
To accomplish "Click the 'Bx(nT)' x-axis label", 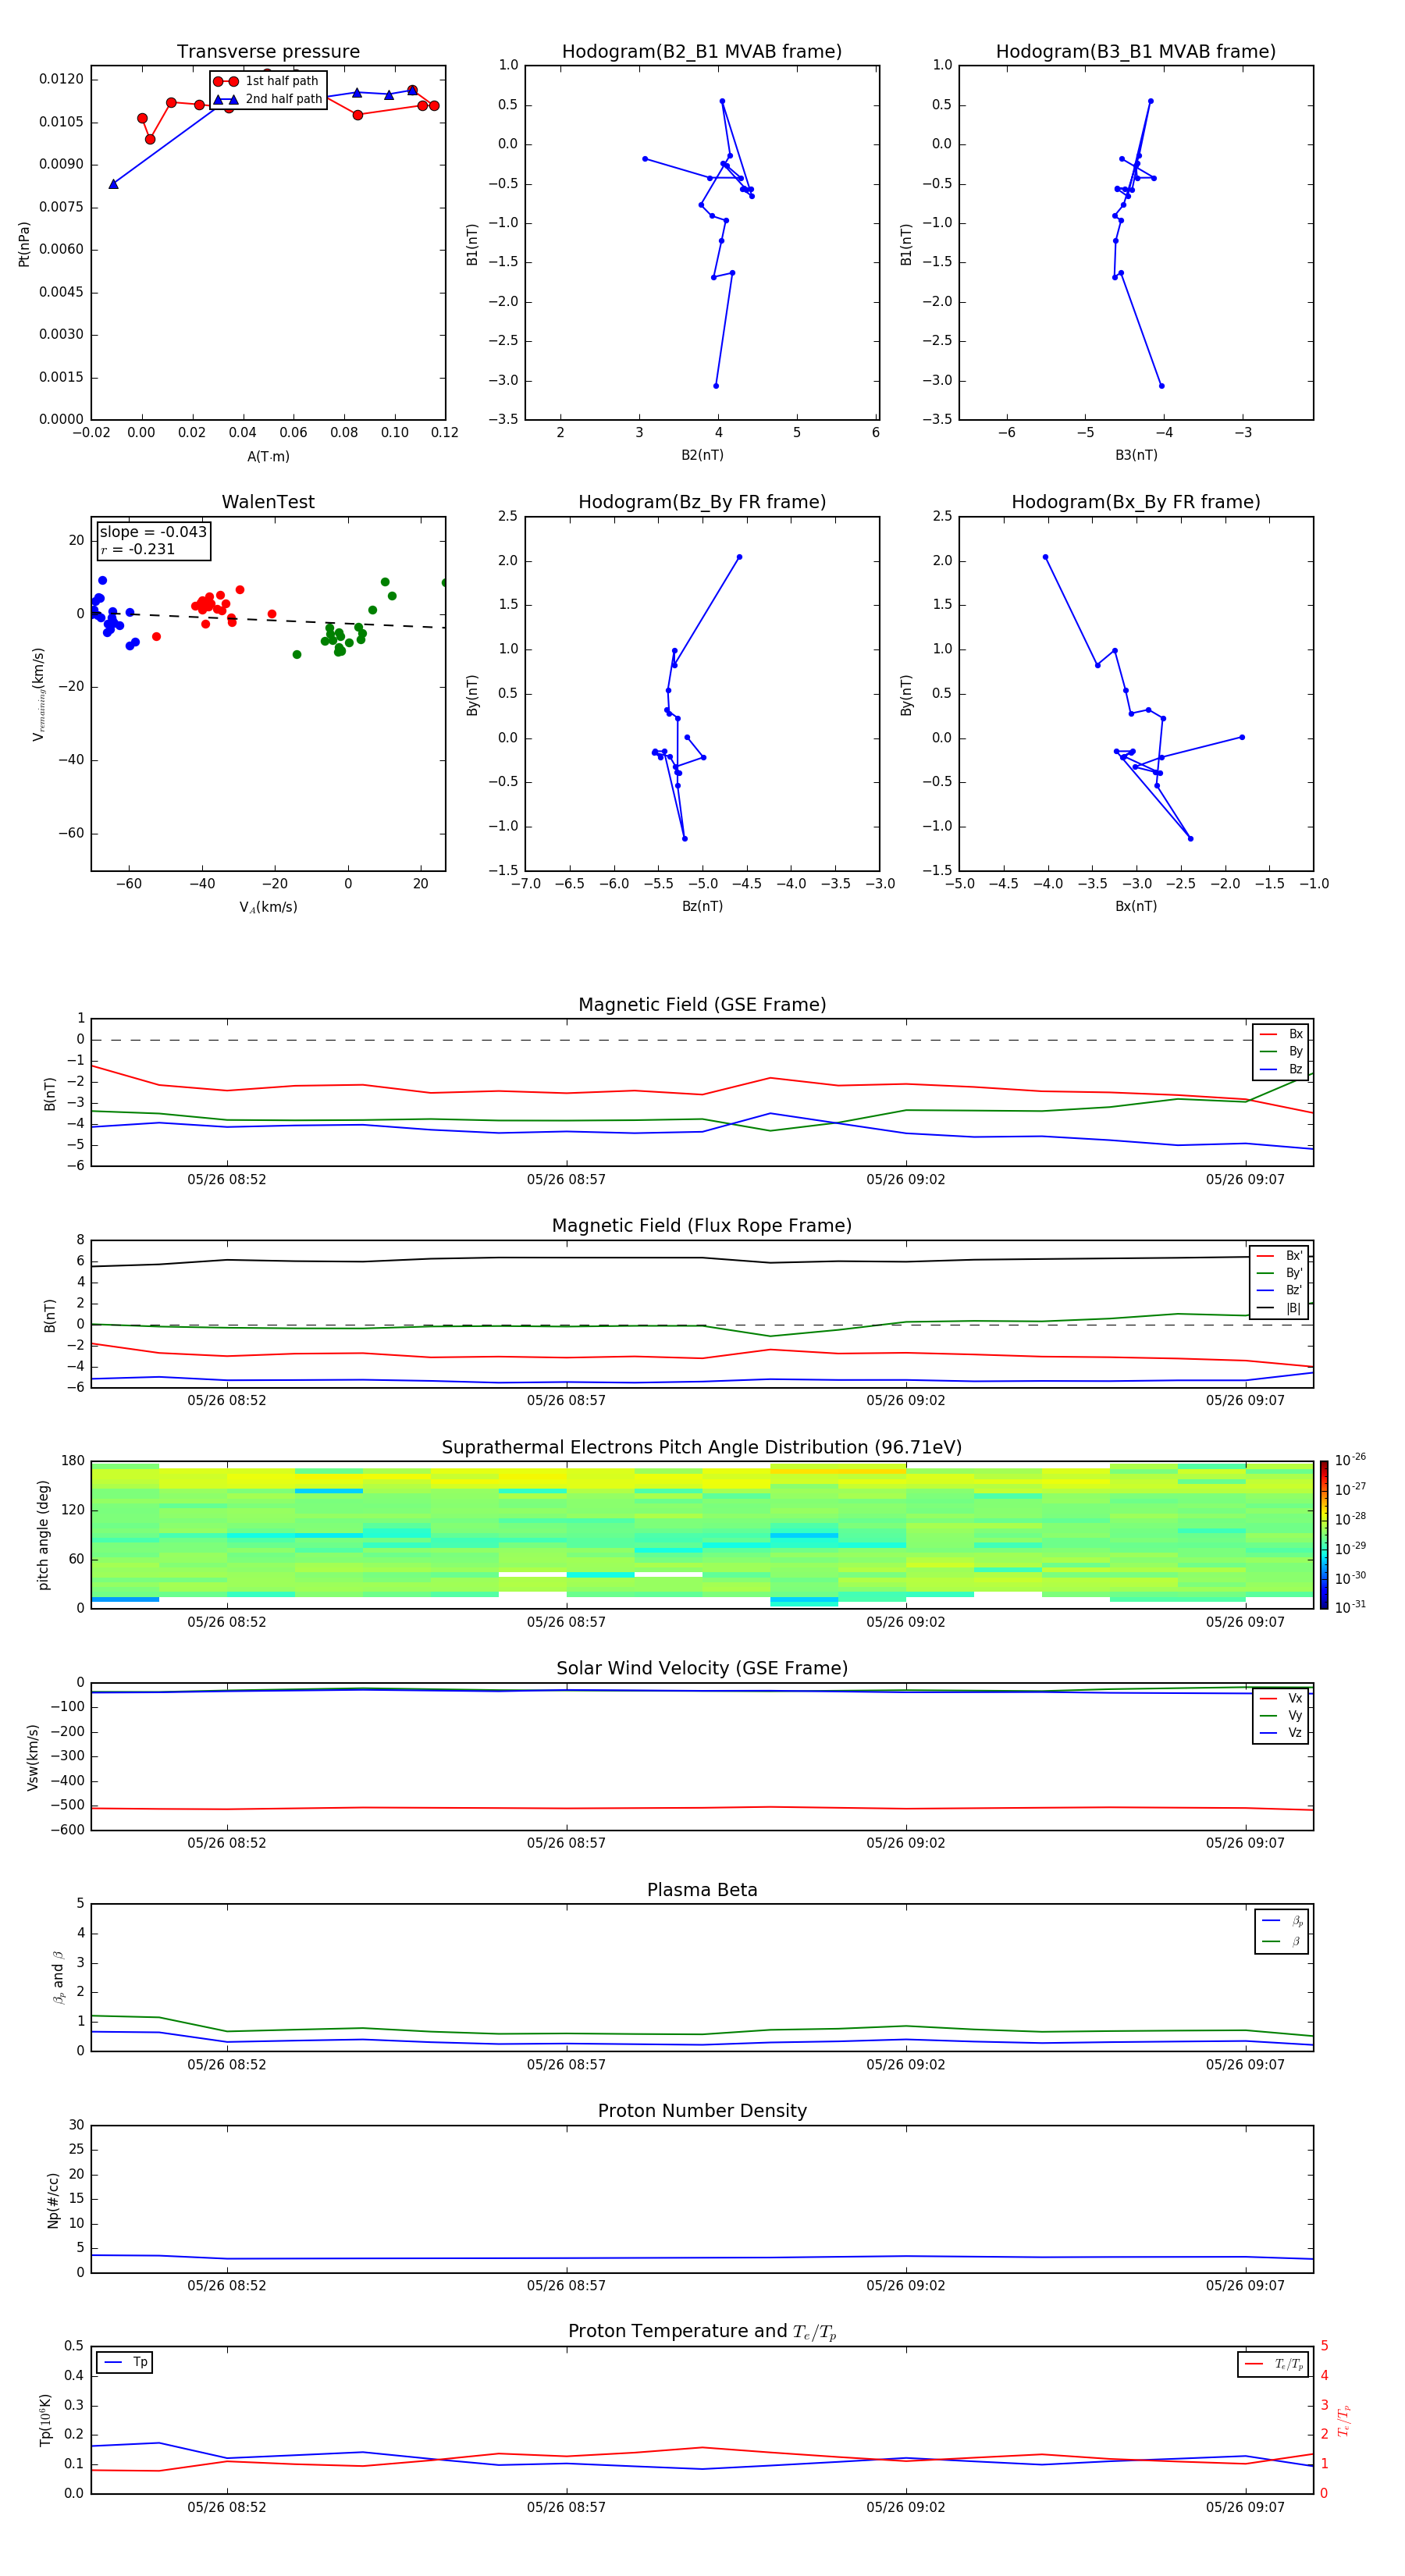I will coord(1136,906).
